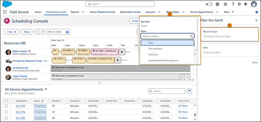Open the user profile avatar
Image resolution: width=261 pixels, height=122 pixels.
[x=254, y=4]
